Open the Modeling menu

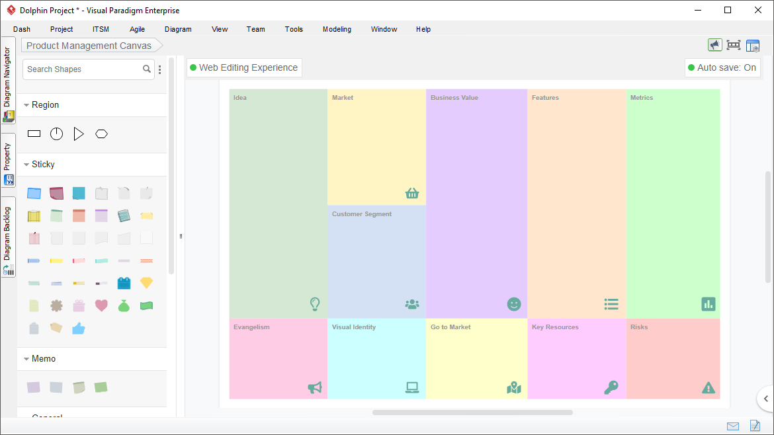click(337, 29)
